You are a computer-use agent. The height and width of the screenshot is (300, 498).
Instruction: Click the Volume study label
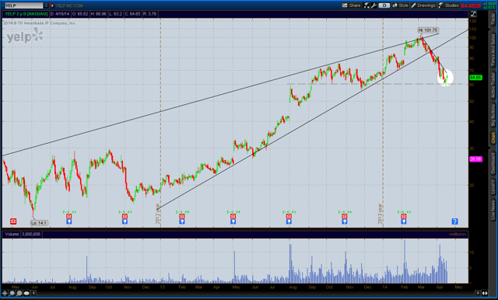[x=12, y=234]
